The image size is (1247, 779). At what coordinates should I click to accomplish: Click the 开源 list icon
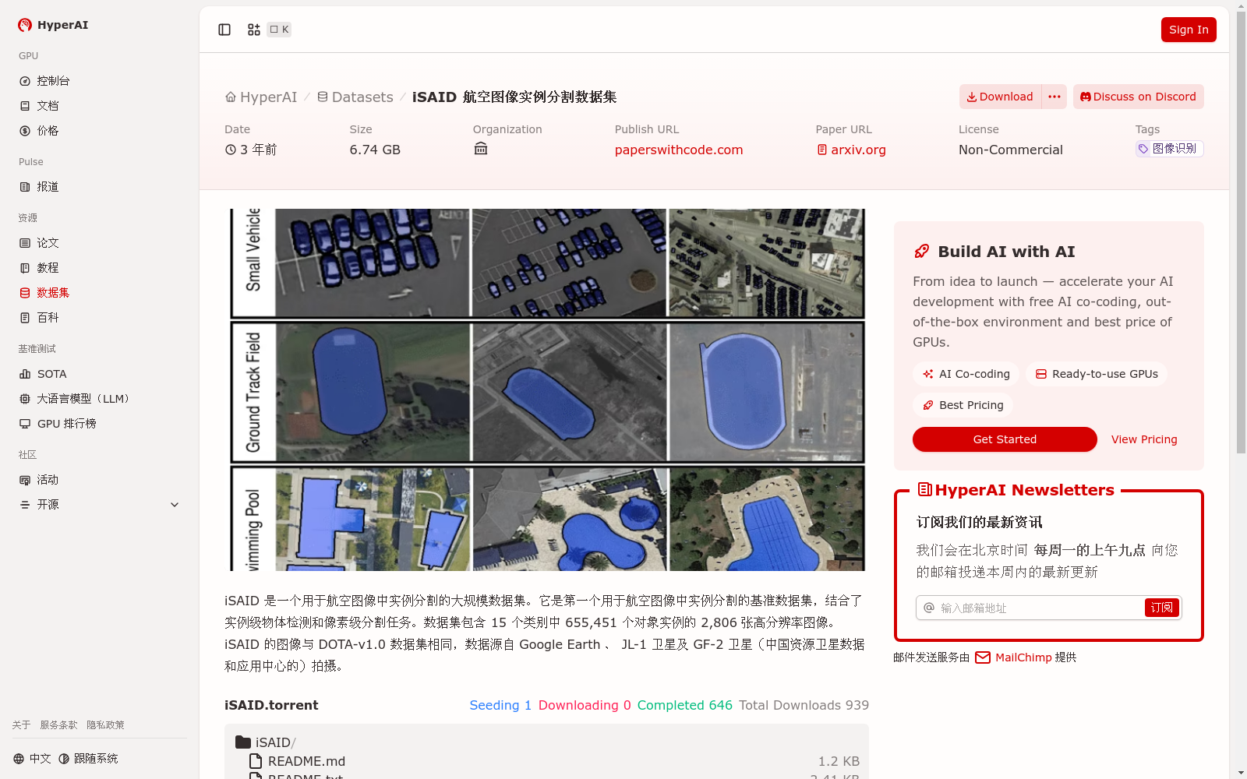click(25, 505)
